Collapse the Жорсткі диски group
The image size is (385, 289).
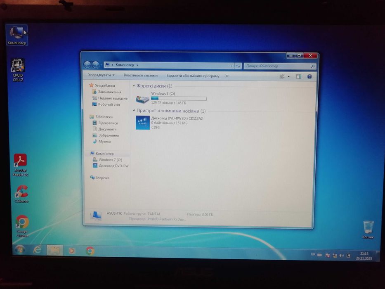tap(134, 85)
